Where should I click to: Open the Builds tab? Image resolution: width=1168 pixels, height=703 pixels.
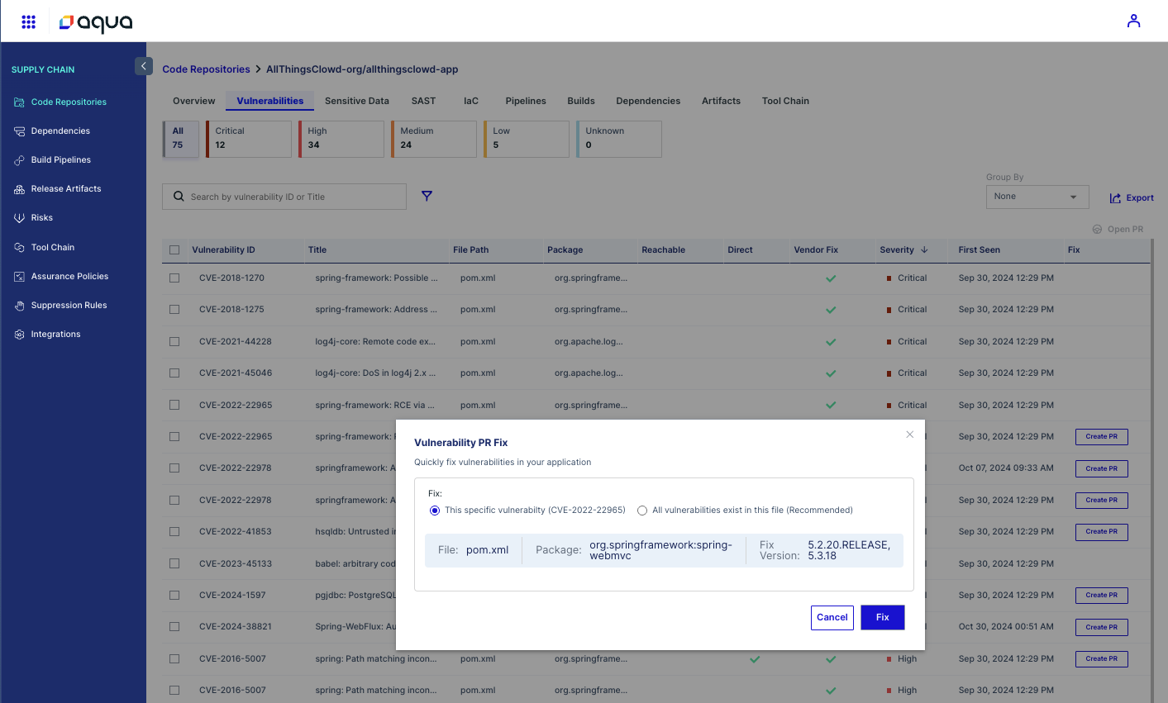click(581, 101)
